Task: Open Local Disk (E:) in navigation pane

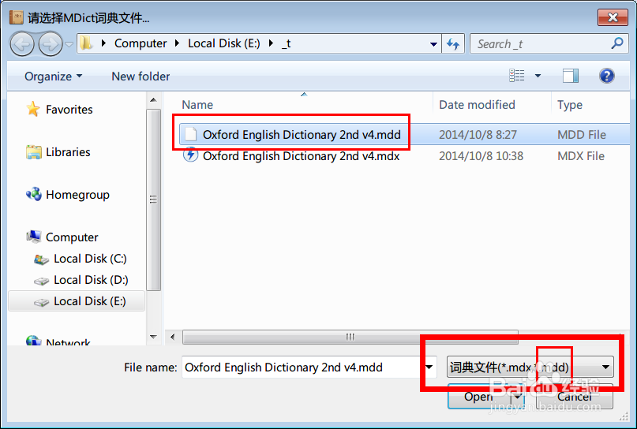Action: point(90,301)
